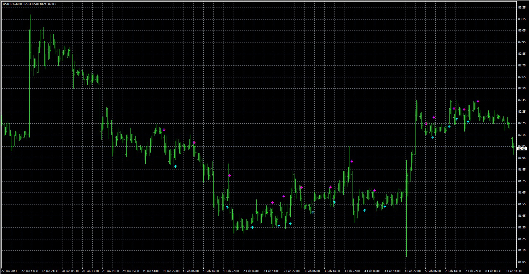
Task: Click the cyan arrow above 3 Feb 06:00
Action: (313, 212)
